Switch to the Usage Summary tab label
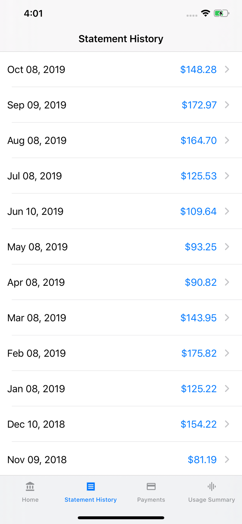This screenshot has height=524, width=242. [212, 500]
